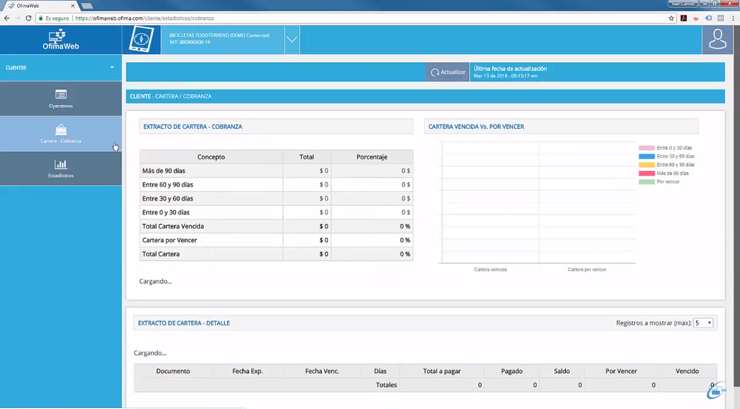Select the CLIENTES sidebar menu item
The height and width of the screenshot is (409, 740).
16,68
